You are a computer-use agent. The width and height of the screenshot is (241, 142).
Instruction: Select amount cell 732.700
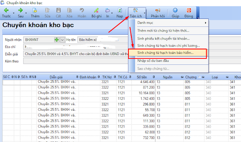(143, 138)
